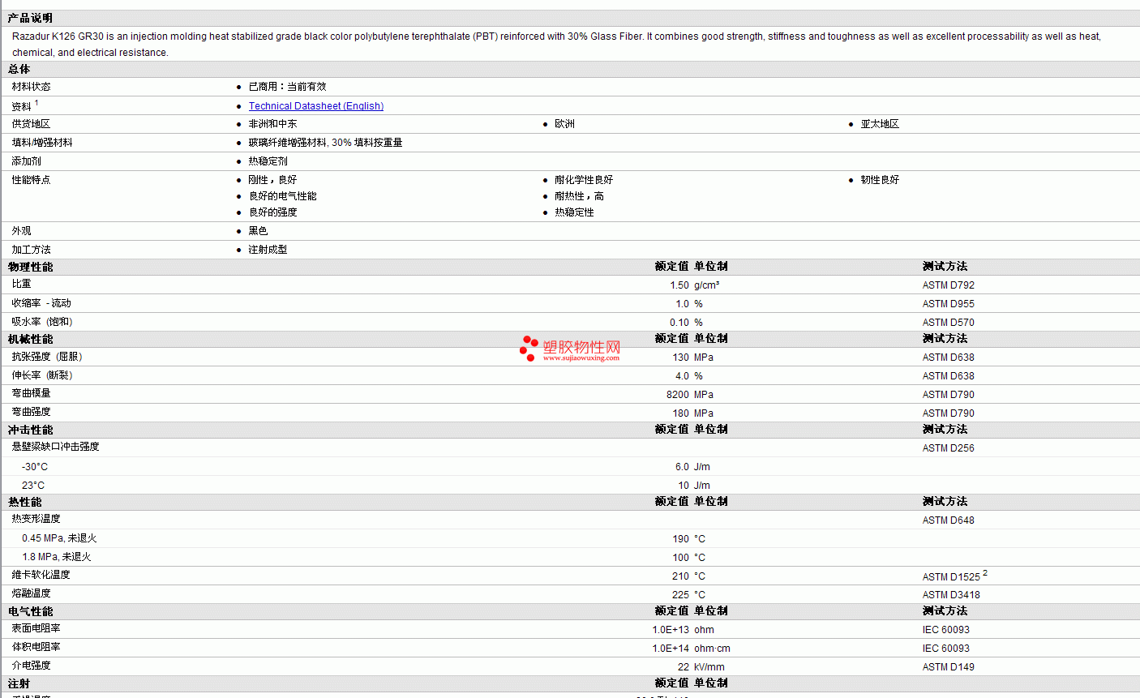The image size is (1140, 698).
Task: Select the 抗张强度 (屈服) row label
Action: 47,357
